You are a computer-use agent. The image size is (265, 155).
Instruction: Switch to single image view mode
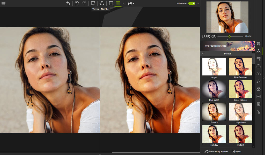(111, 3)
